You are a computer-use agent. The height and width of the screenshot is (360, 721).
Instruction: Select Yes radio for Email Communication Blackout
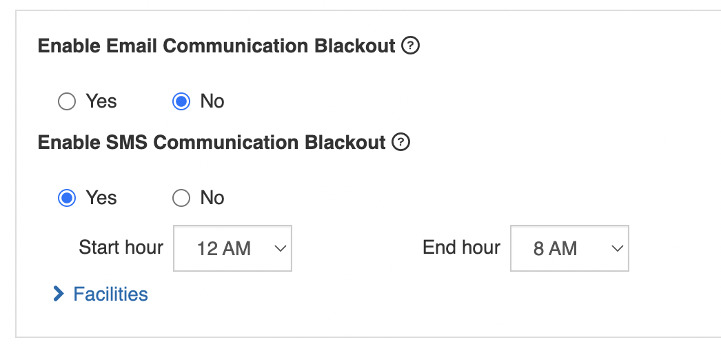pyautogui.click(x=67, y=101)
